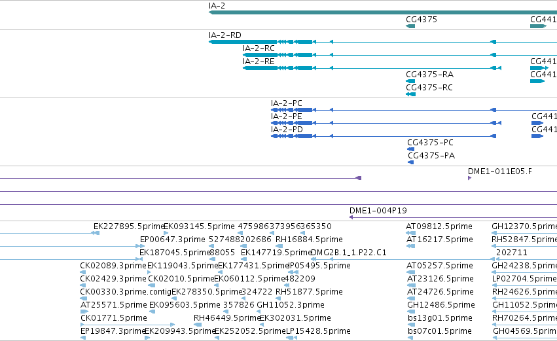The height and width of the screenshot is (341, 557).
Task: Select the bs07c01.5prime EST label
Action: [440, 332]
